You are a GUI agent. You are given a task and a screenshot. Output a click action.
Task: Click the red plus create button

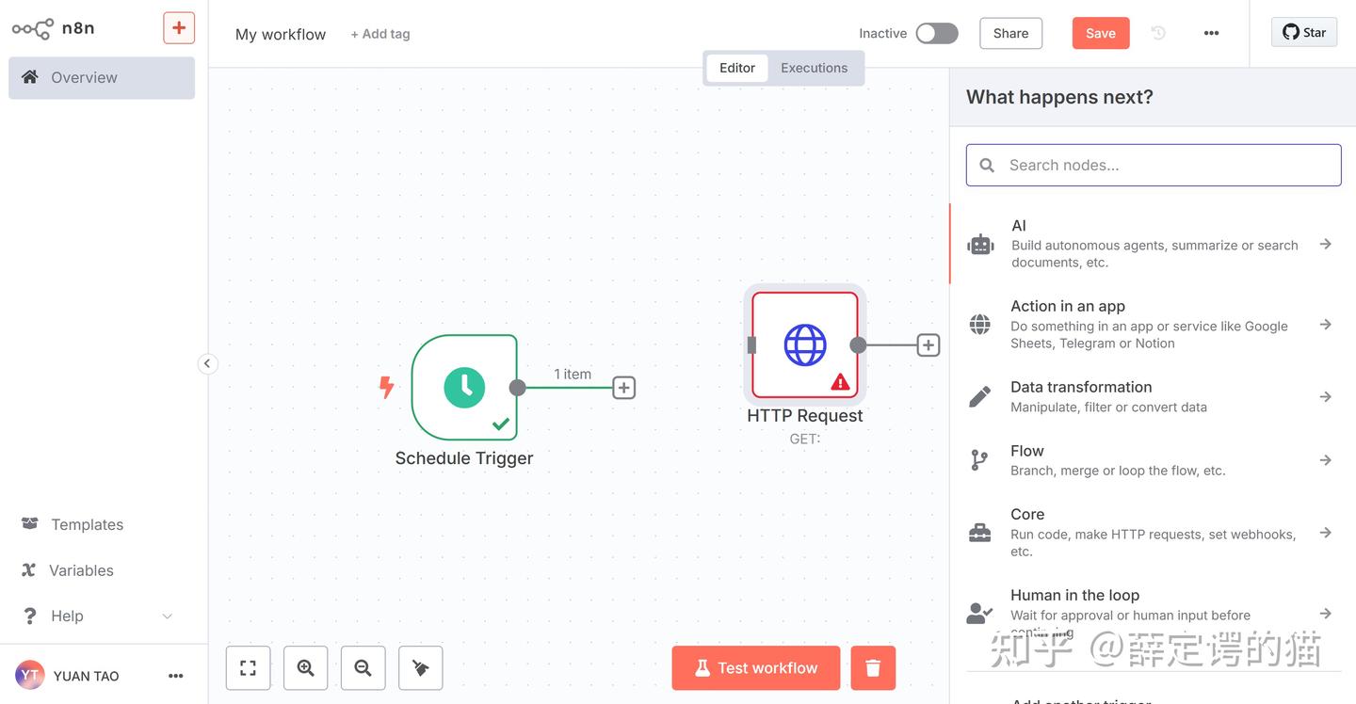(179, 27)
